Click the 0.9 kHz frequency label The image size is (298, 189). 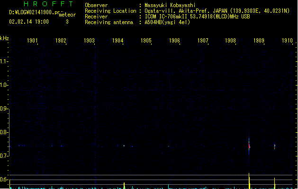[x=4, y=109]
